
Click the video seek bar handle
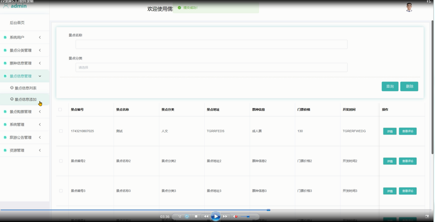point(268,210)
